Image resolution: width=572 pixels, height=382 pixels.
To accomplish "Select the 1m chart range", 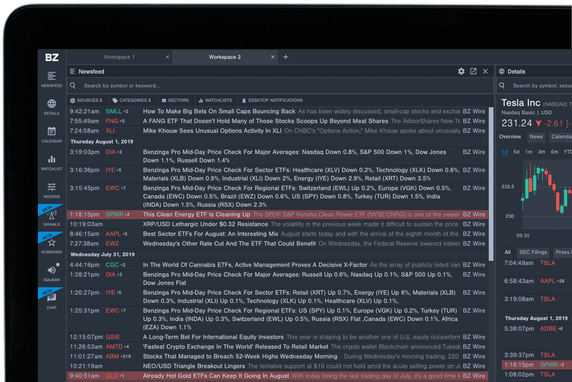I will (x=529, y=152).
